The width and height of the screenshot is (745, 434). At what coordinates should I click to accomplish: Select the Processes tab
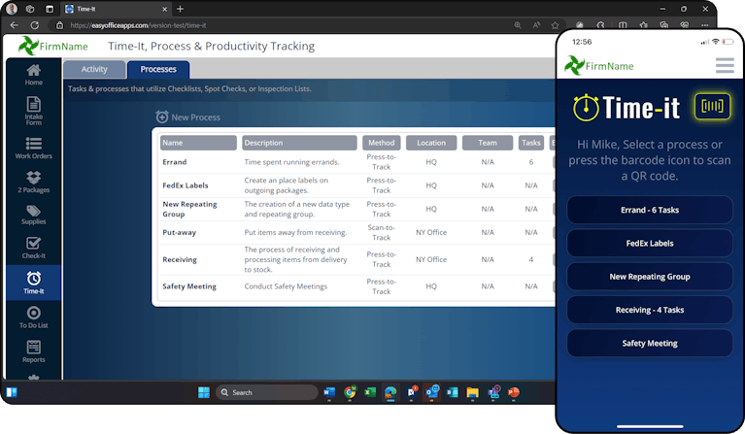158,69
